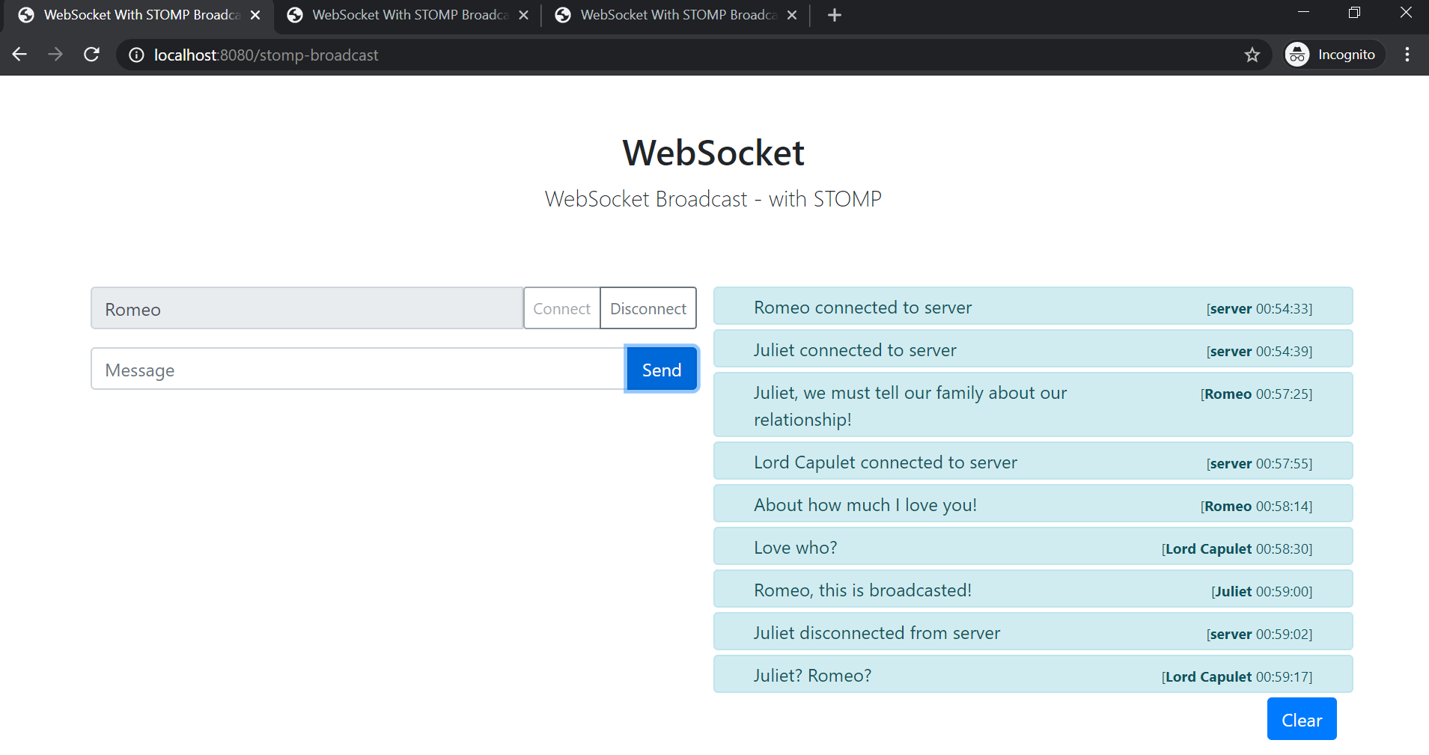Click the Romeo username field
Image resolution: width=1429 pixels, height=755 pixels.
point(307,308)
